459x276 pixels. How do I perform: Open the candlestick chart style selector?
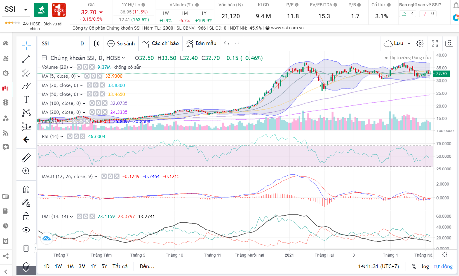pos(97,44)
